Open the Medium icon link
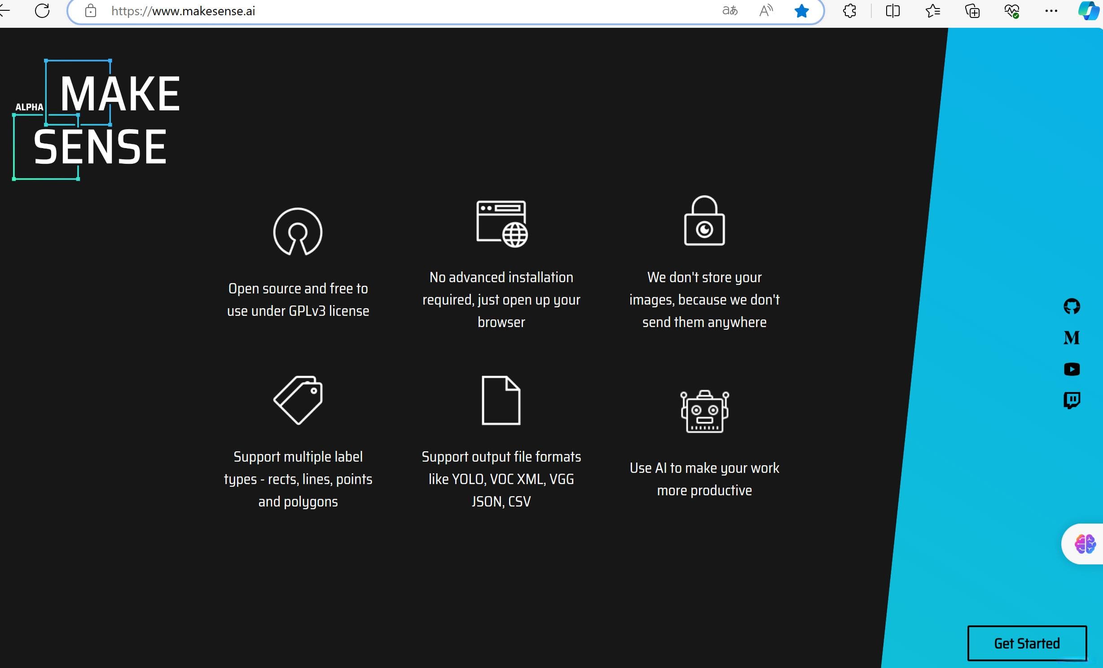 (x=1072, y=337)
